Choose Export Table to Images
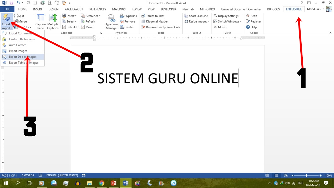This screenshot has height=188, width=334. [23, 63]
